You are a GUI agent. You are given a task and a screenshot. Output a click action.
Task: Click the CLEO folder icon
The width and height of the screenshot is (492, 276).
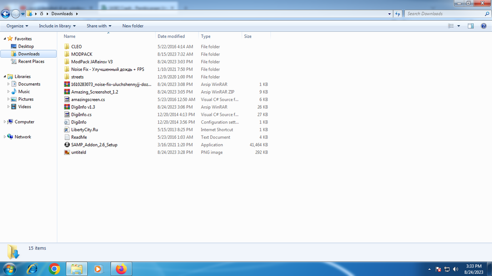[67, 47]
